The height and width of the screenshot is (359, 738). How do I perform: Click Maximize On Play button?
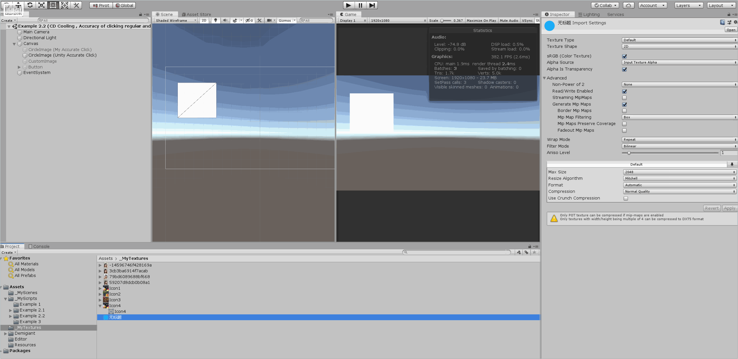(481, 21)
